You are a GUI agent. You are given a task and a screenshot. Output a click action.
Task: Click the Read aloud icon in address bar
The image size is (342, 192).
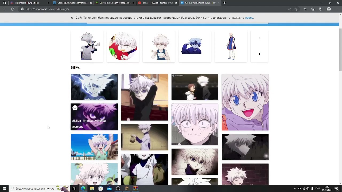[289, 9]
